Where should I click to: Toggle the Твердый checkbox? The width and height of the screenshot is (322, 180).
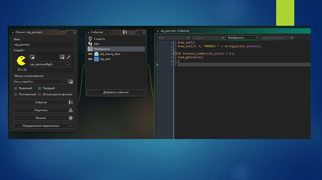(39, 88)
